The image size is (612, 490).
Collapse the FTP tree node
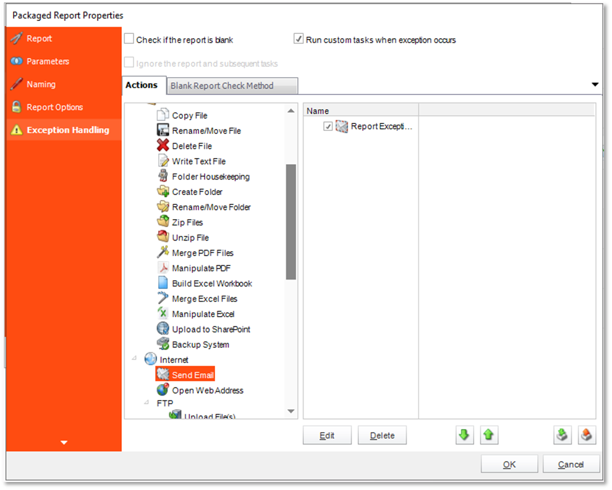147,402
